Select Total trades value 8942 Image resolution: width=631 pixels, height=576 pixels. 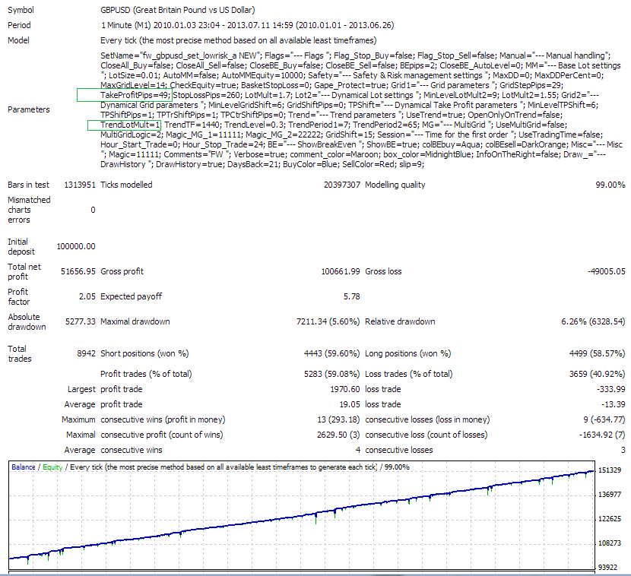click(86, 353)
